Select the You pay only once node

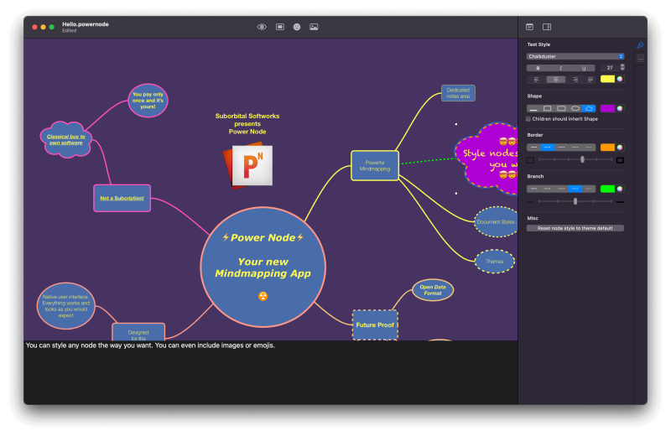(148, 101)
